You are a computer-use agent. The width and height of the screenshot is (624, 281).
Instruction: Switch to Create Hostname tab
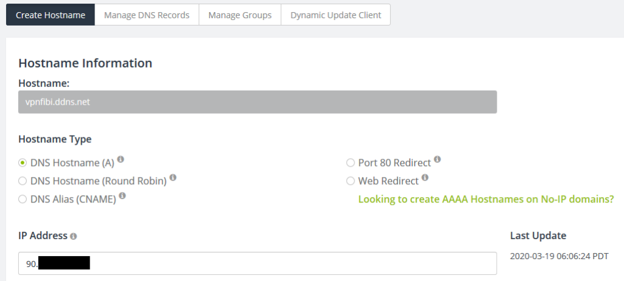click(x=51, y=15)
